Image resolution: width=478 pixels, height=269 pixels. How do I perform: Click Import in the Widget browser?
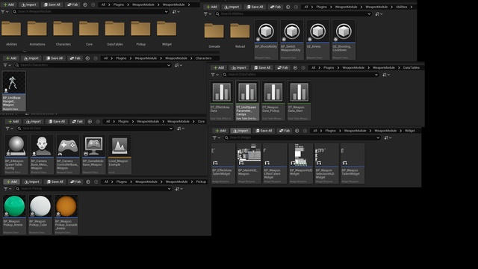click(x=240, y=131)
